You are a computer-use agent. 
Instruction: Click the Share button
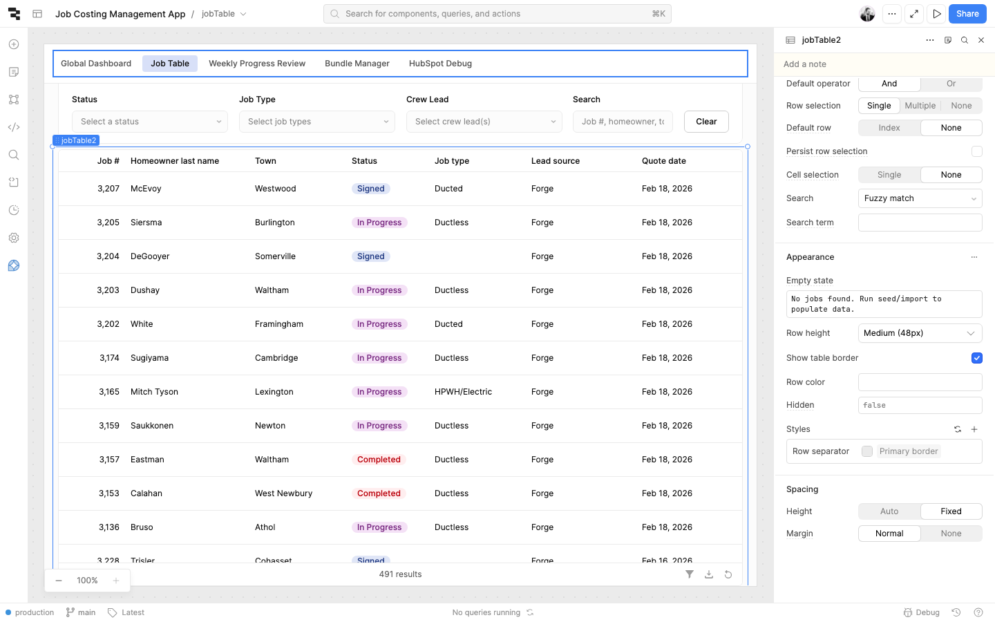click(x=967, y=14)
